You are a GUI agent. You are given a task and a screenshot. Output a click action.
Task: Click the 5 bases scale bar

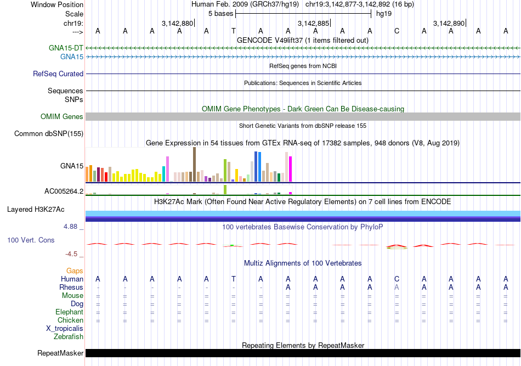click(x=303, y=14)
